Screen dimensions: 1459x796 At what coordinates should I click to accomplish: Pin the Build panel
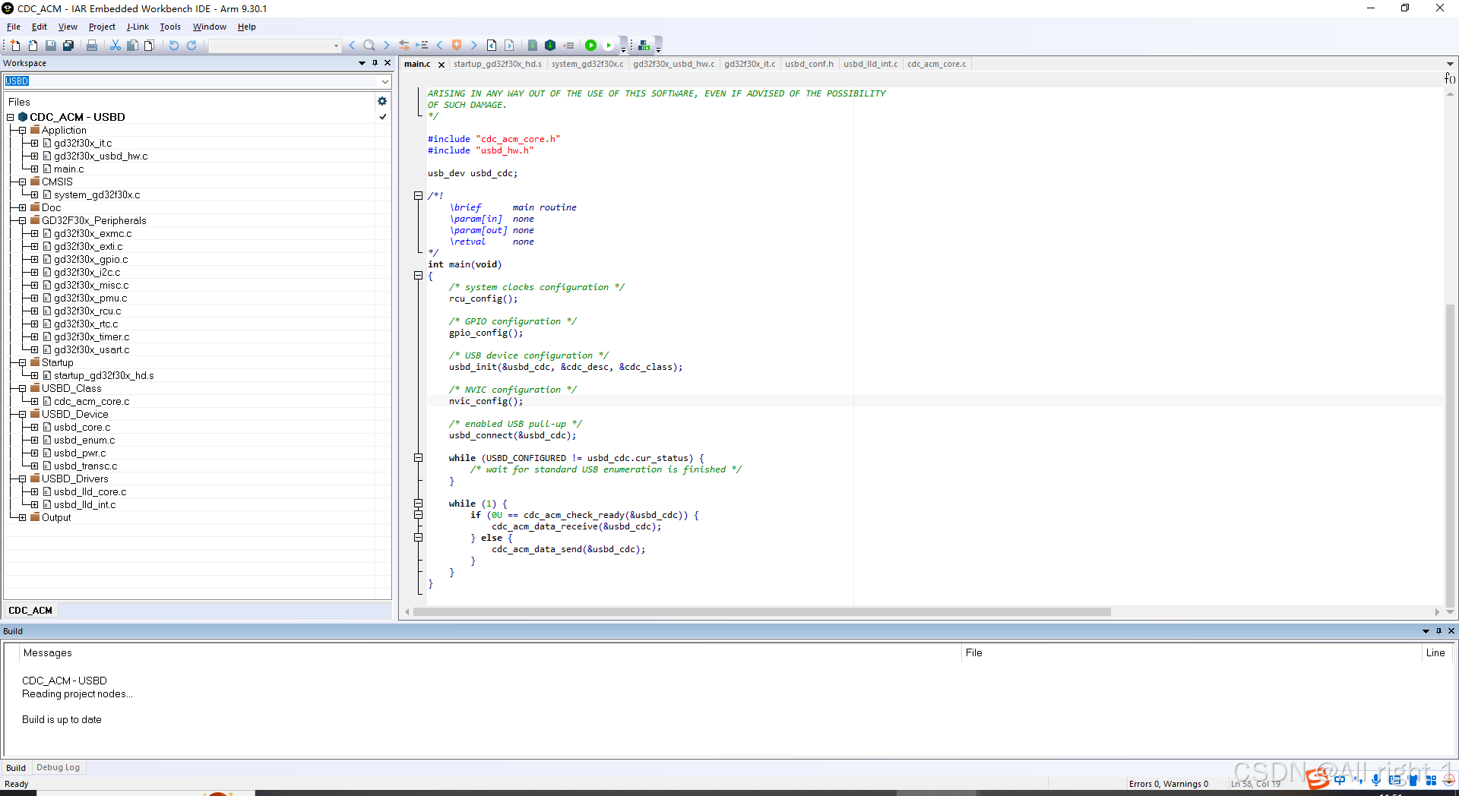click(1438, 631)
